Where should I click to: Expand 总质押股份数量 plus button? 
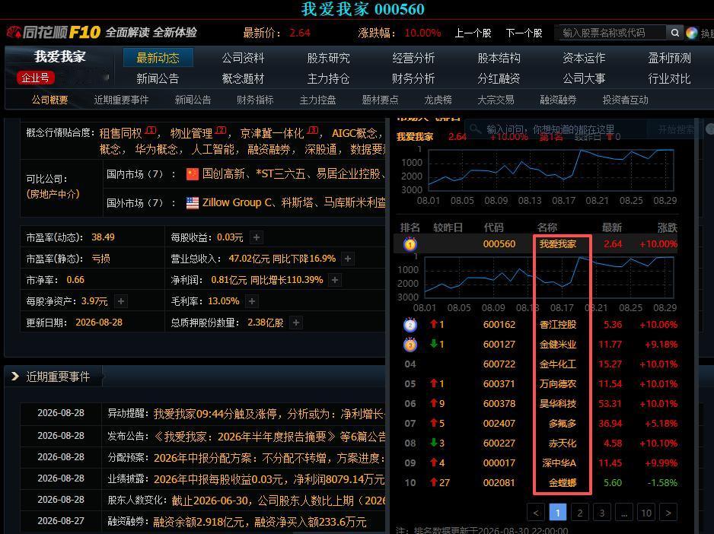[x=296, y=323]
